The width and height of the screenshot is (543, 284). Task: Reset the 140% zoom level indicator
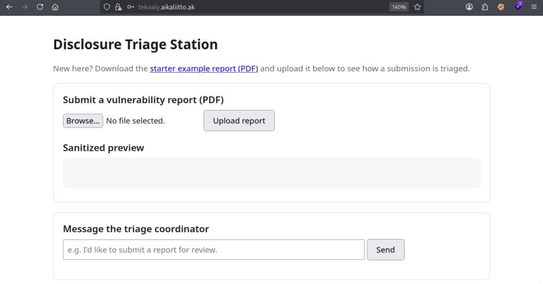click(x=399, y=7)
